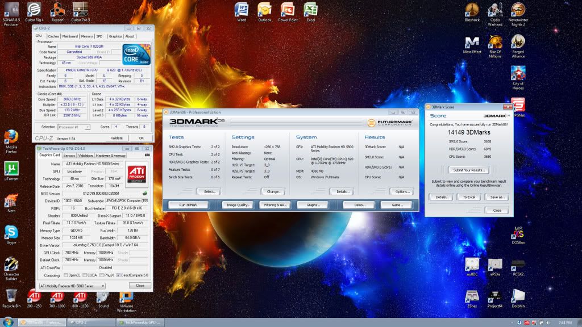Click Graphs button in 3DMark06
Image resolution: width=582 pixels, height=327 pixels.
pyautogui.click(x=313, y=204)
